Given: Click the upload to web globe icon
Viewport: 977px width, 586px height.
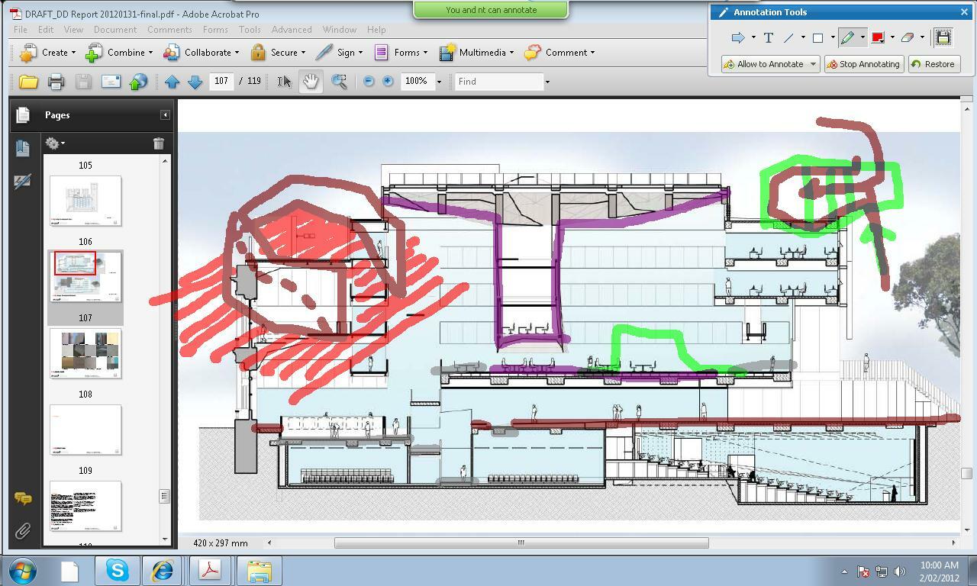Looking at the screenshot, I should click(x=138, y=82).
